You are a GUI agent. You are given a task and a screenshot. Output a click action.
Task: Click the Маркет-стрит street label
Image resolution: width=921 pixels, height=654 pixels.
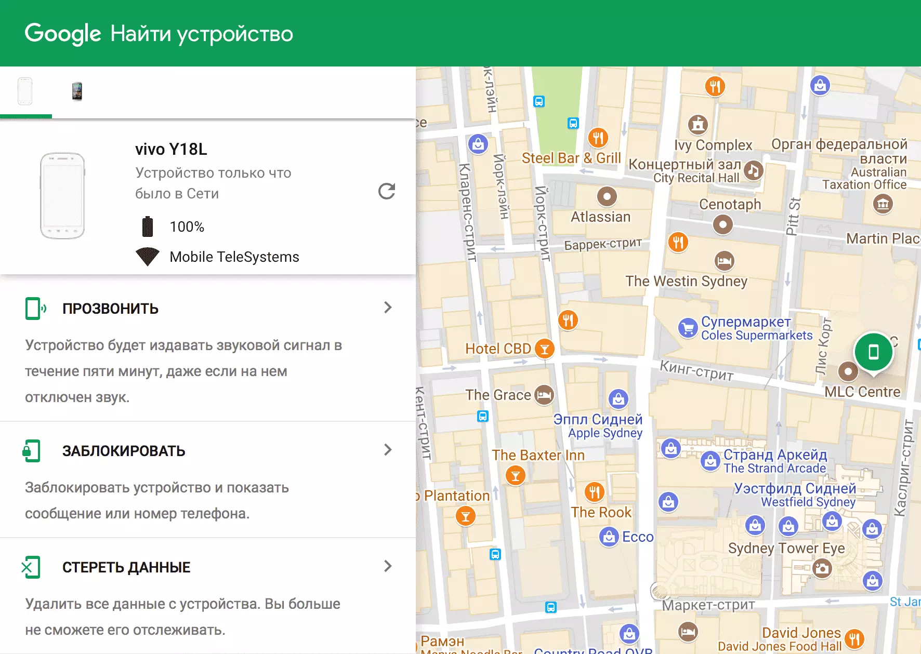[x=708, y=605]
